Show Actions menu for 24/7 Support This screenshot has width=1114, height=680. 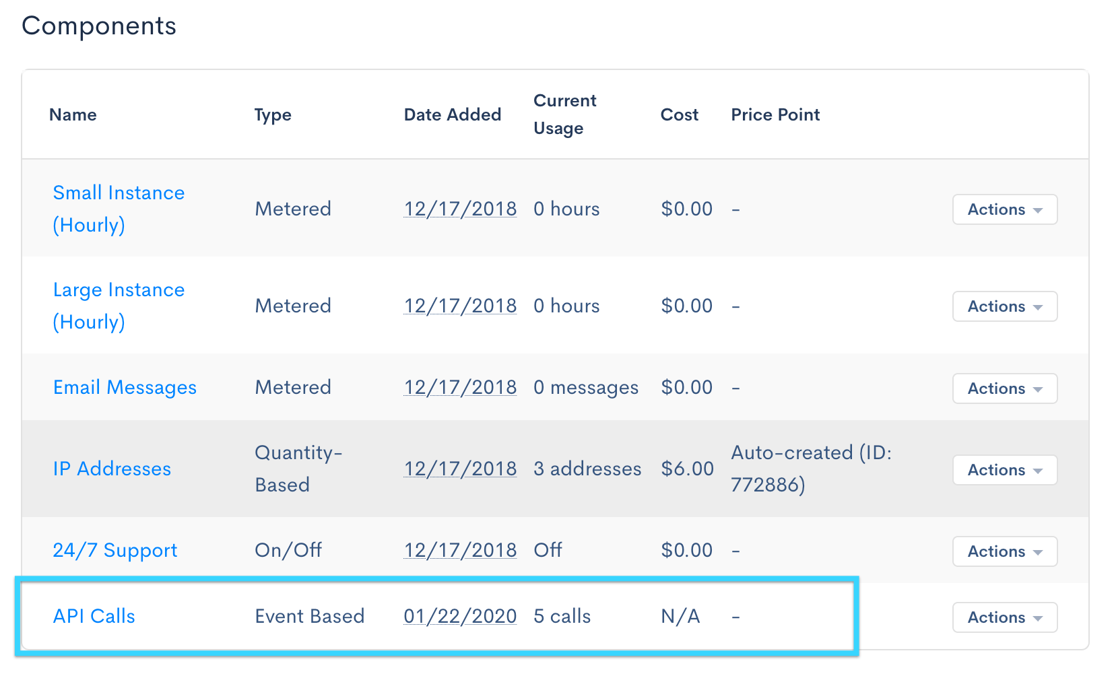point(1004,551)
